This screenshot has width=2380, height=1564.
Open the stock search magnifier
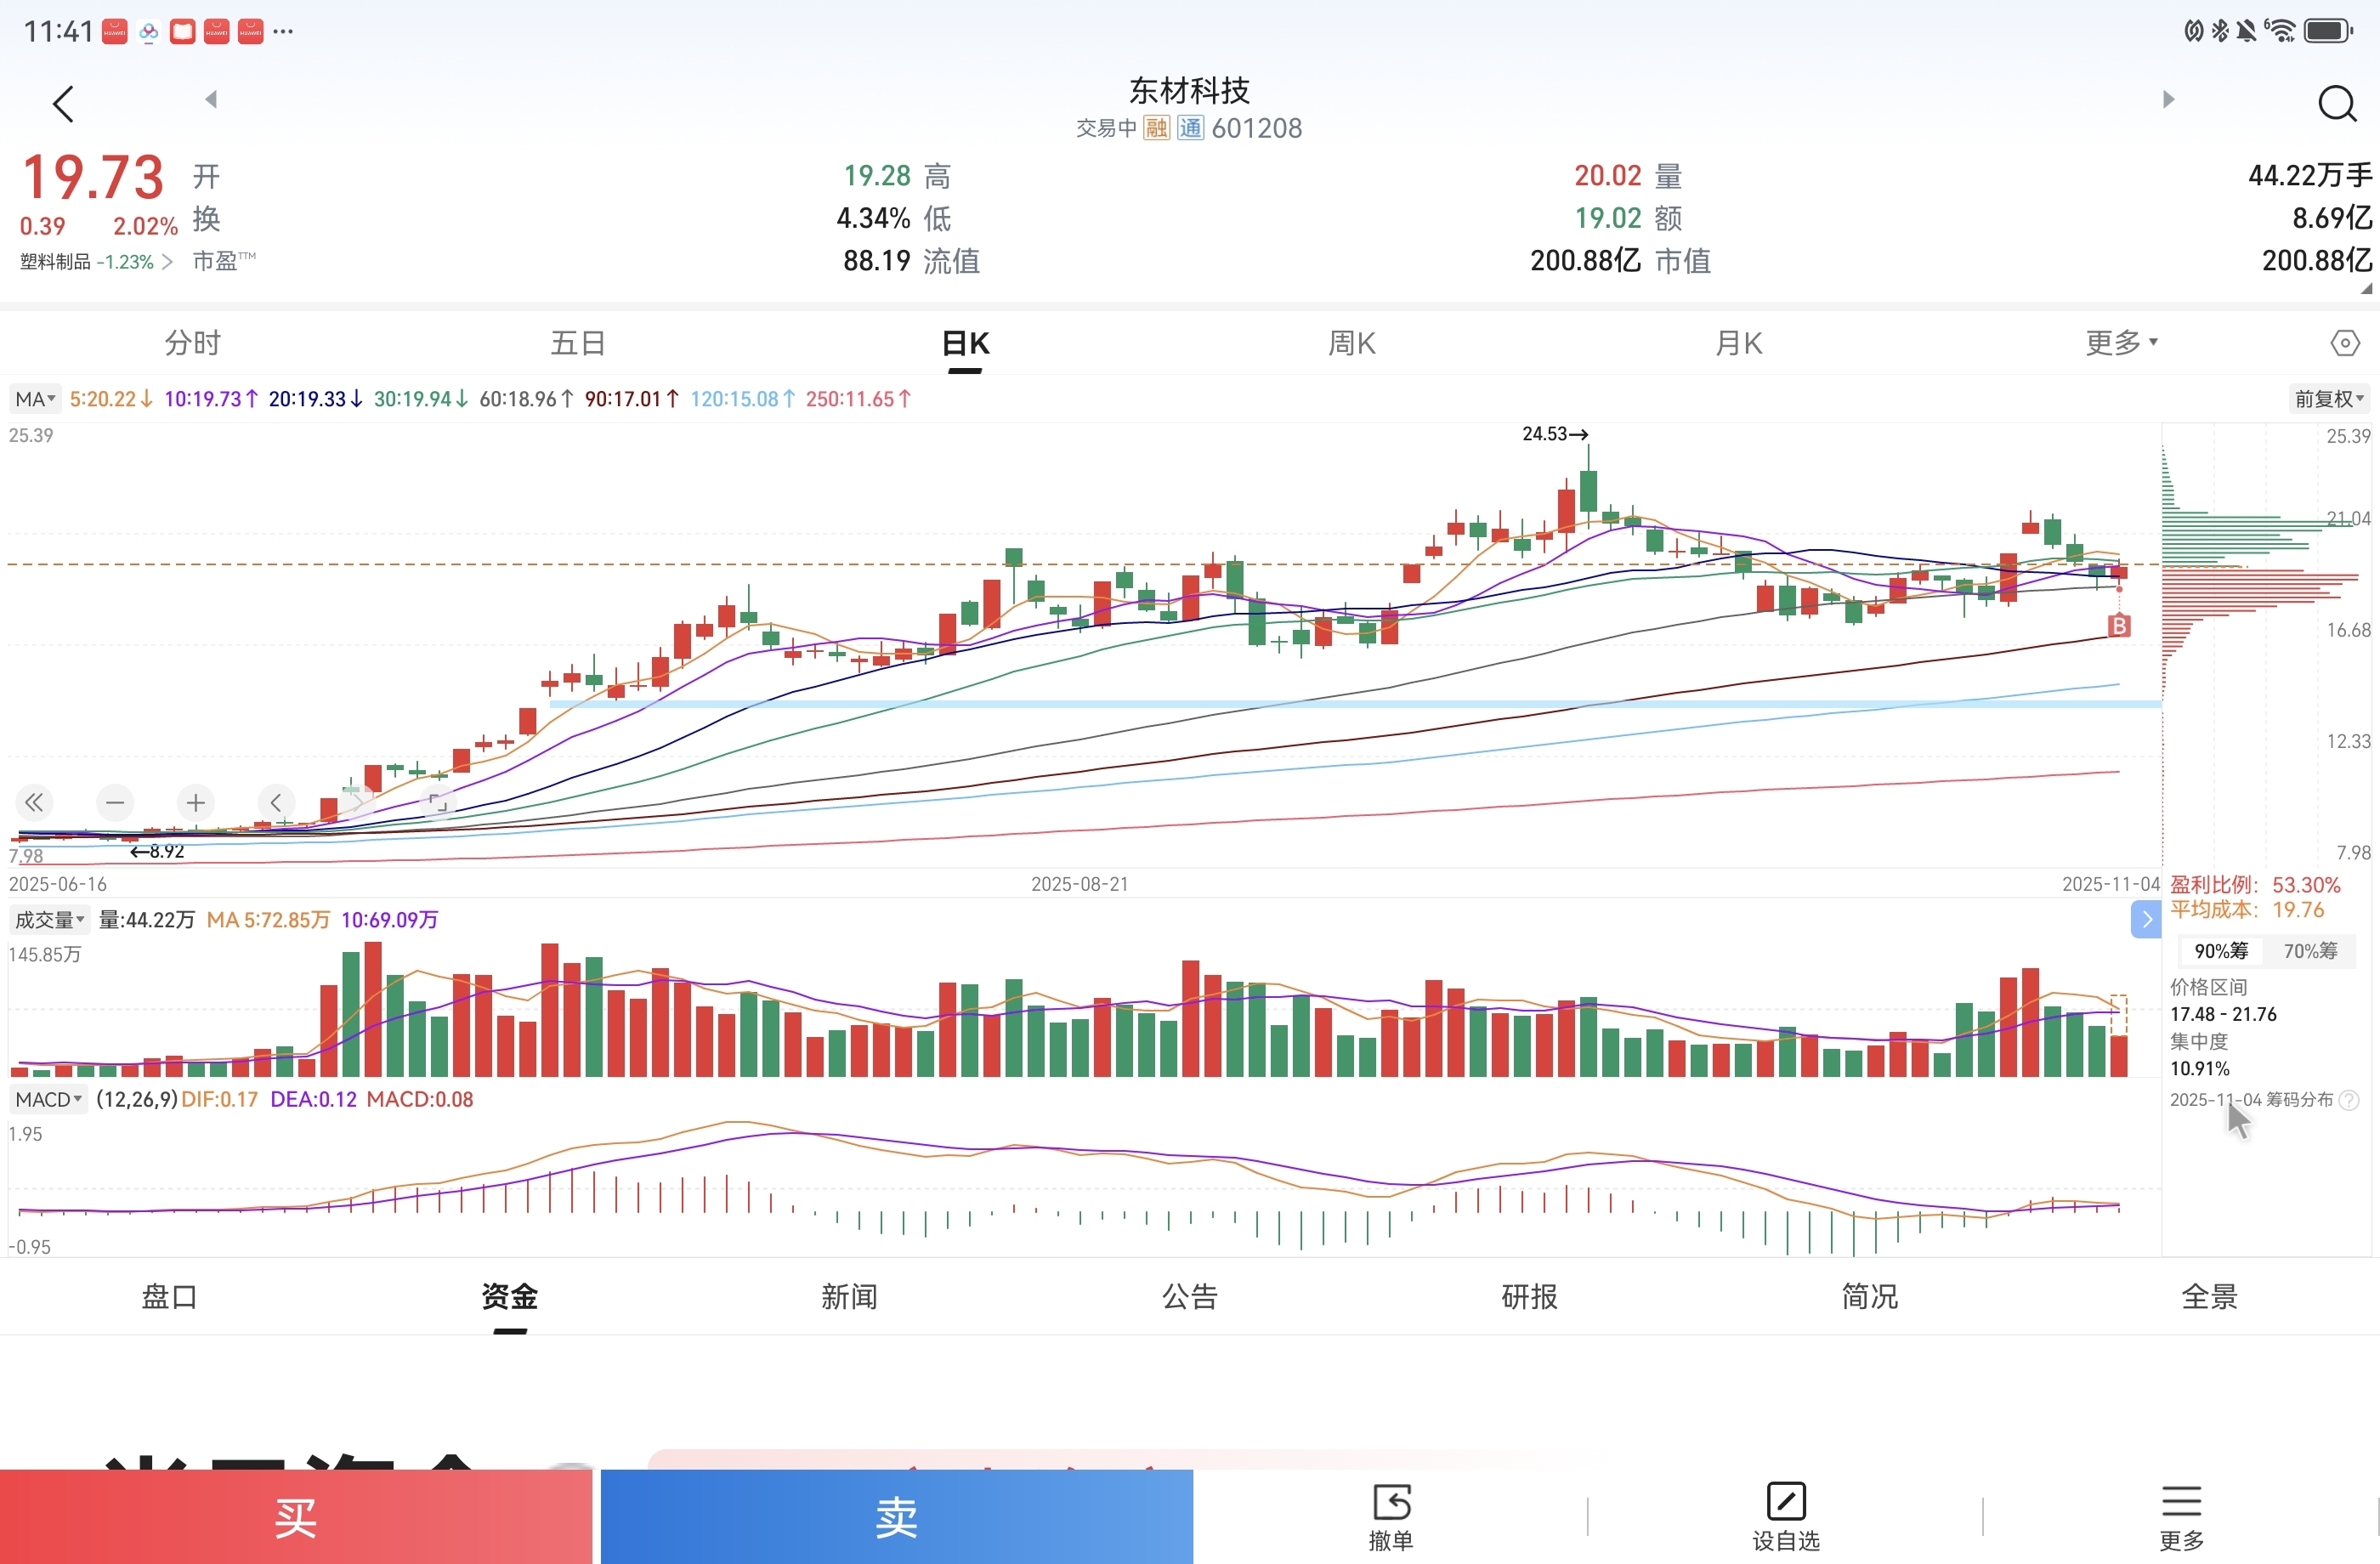tap(2336, 104)
